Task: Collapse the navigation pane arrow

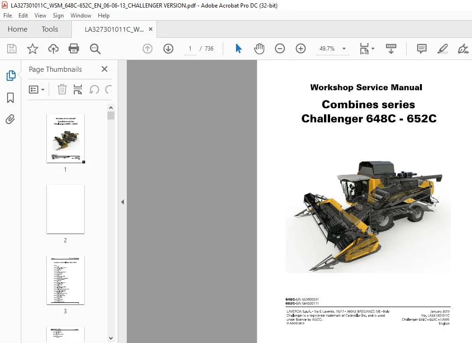Action: click(x=122, y=202)
